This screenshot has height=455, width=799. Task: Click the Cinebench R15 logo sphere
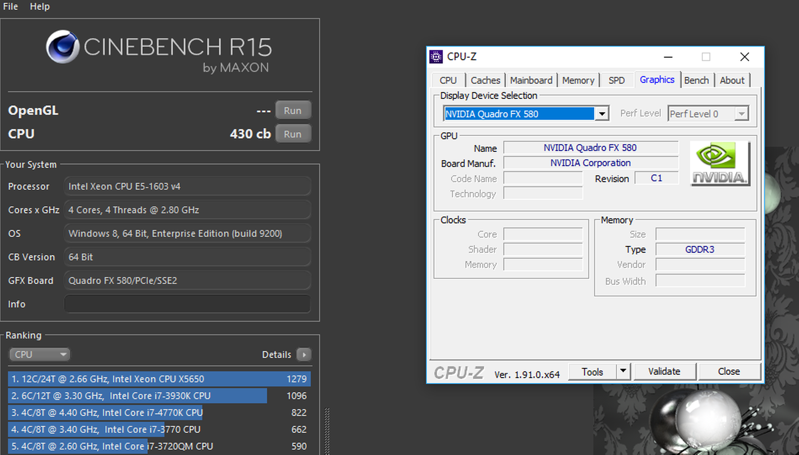pos(62,46)
